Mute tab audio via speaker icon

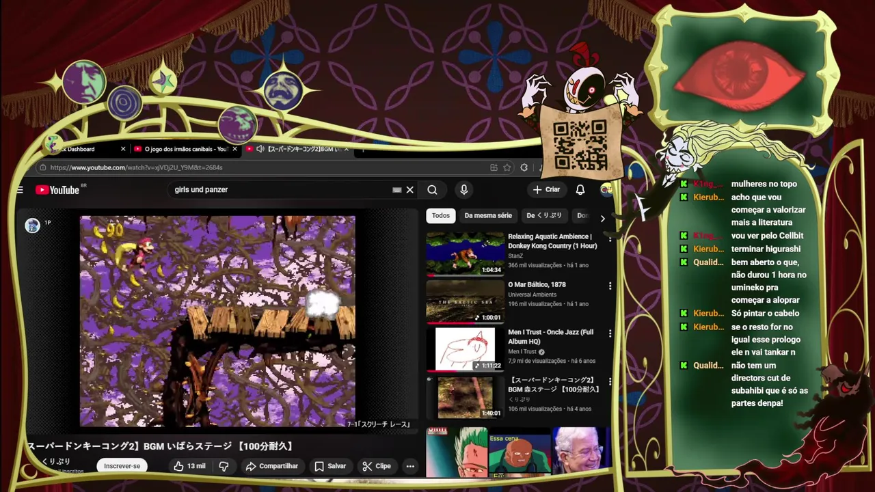pyautogui.click(x=260, y=149)
